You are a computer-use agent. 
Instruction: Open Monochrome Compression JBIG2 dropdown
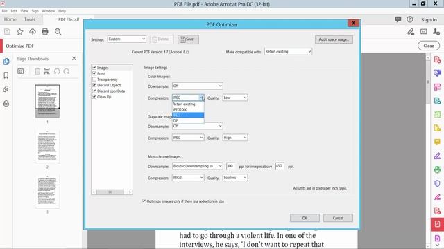[188, 178]
